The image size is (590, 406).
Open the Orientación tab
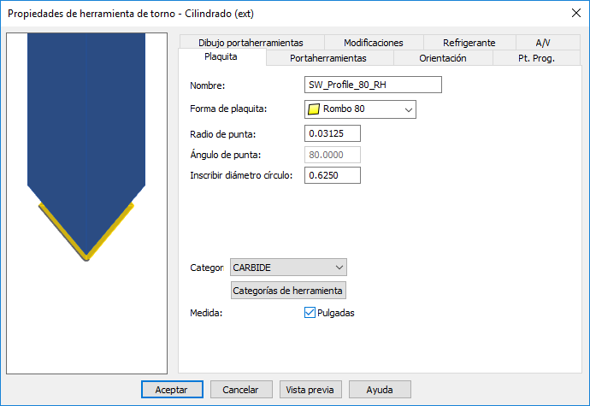click(x=443, y=58)
